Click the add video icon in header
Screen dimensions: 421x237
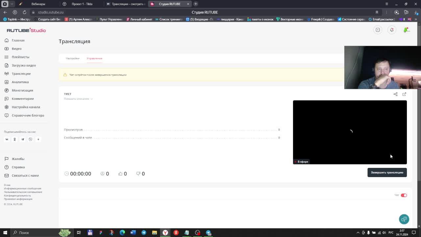378,30
